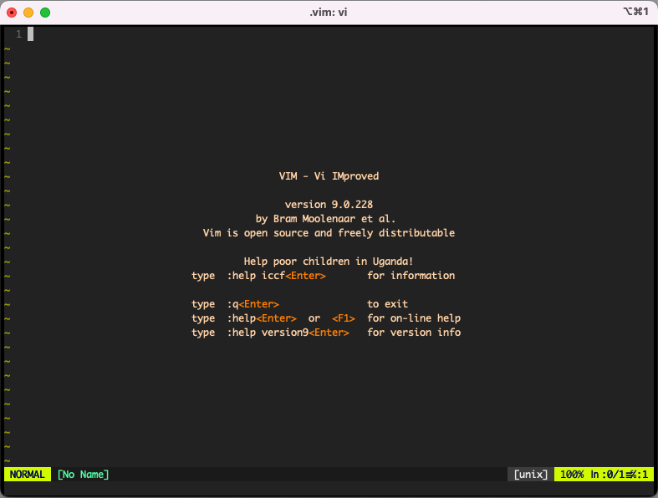
Task: Click the [unix] file format indicator
Action: click(x=531, y=475)
